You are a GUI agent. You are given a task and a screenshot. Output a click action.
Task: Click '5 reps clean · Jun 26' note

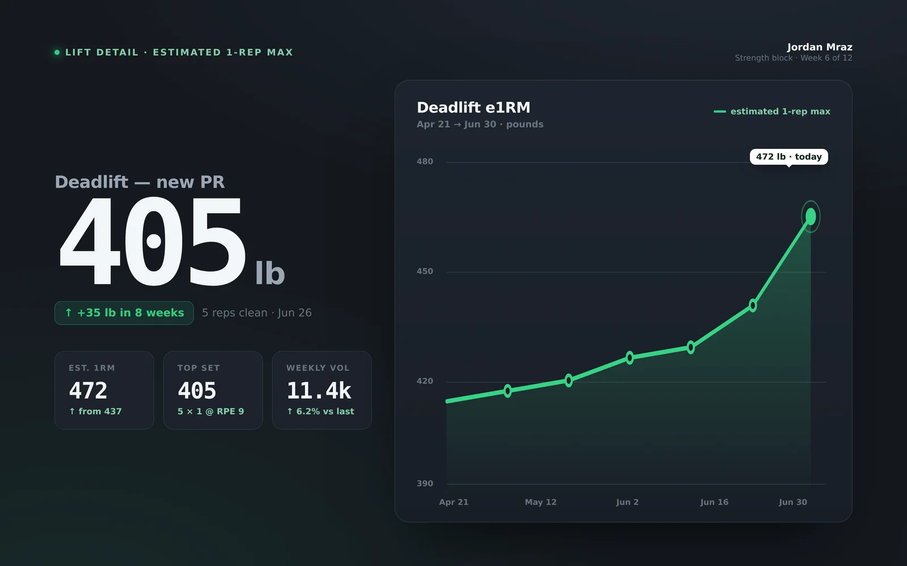257,313
